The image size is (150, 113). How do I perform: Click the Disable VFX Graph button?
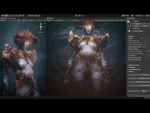139,85
